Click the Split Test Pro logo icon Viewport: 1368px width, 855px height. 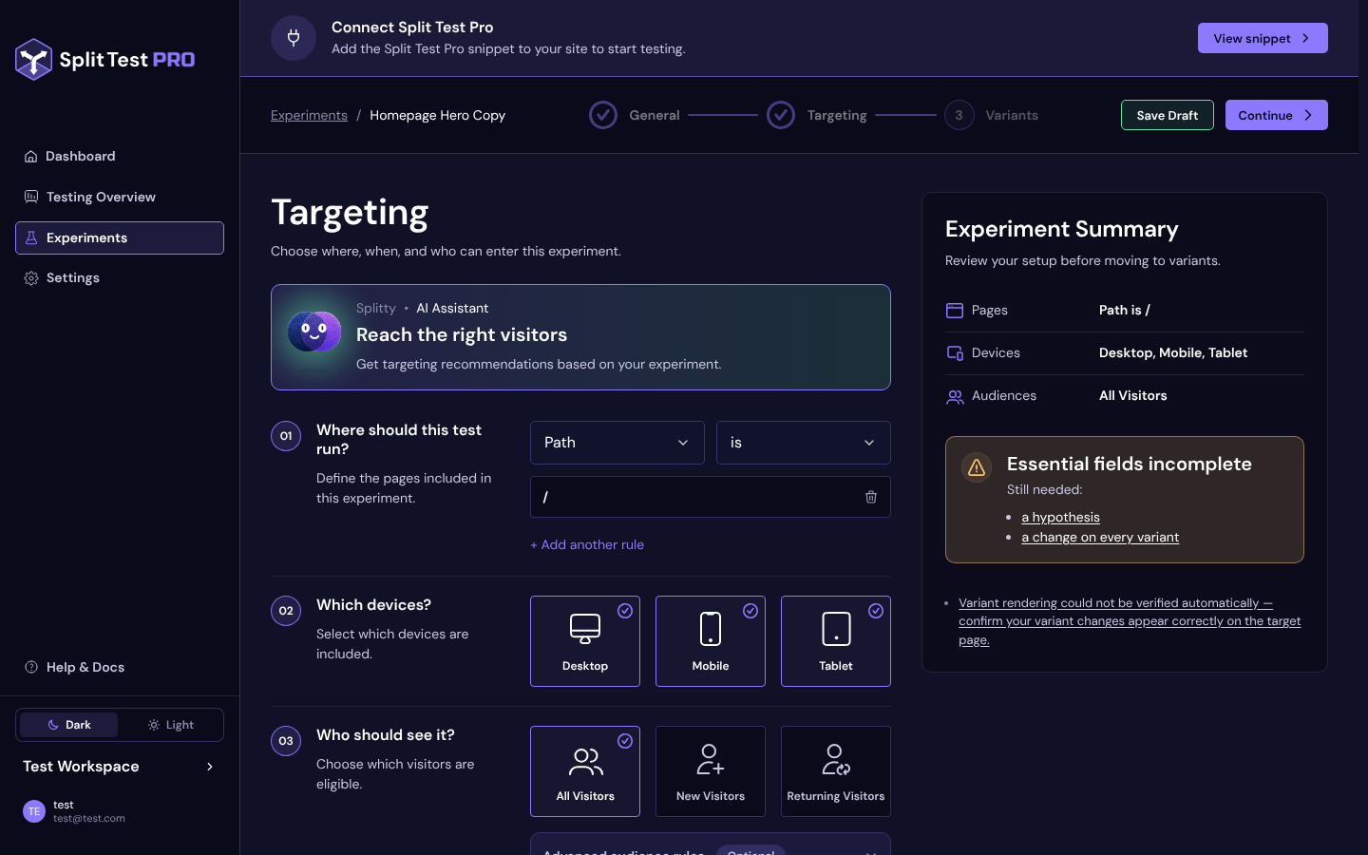[x=34, y=60]
